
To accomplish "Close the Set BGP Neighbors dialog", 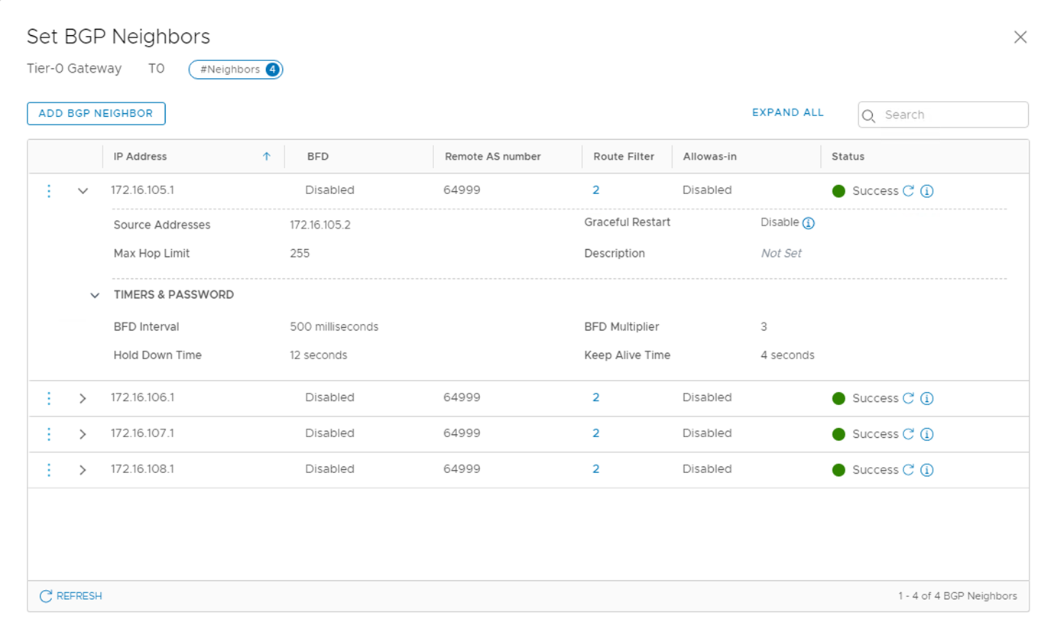I will (x=1020, y=37).
